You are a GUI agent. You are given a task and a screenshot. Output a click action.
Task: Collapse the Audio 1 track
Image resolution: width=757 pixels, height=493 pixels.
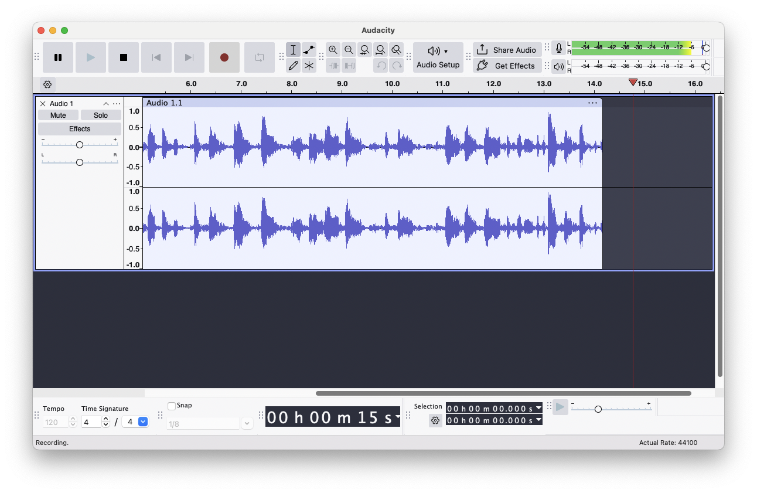tap(106, 103)
